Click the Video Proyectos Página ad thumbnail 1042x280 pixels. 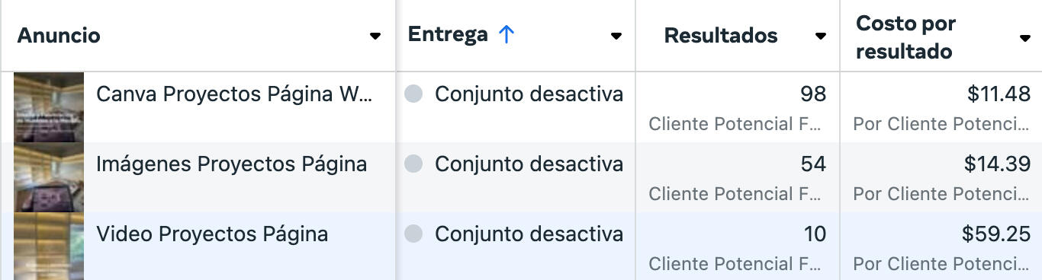point(49,246)
